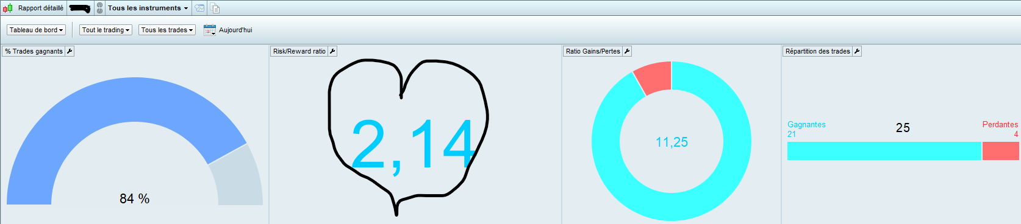
Task: Open the Tableau de bord dropdown
Action: (36, 30)
